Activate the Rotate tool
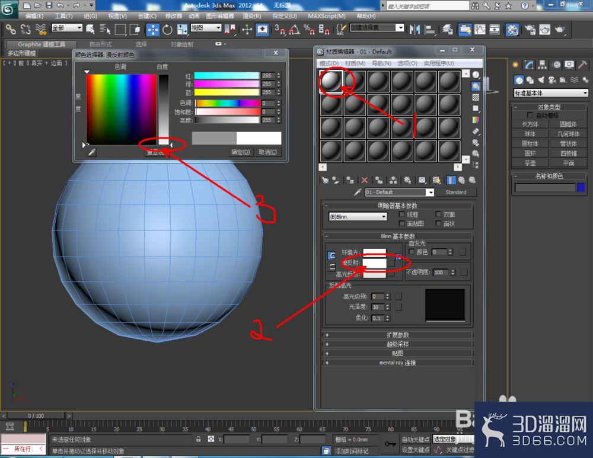Image resolution: width=593 pixels, height=458 pixels. pos(167,30)
